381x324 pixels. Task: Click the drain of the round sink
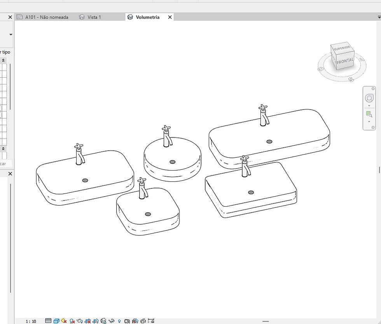[172, 162]
